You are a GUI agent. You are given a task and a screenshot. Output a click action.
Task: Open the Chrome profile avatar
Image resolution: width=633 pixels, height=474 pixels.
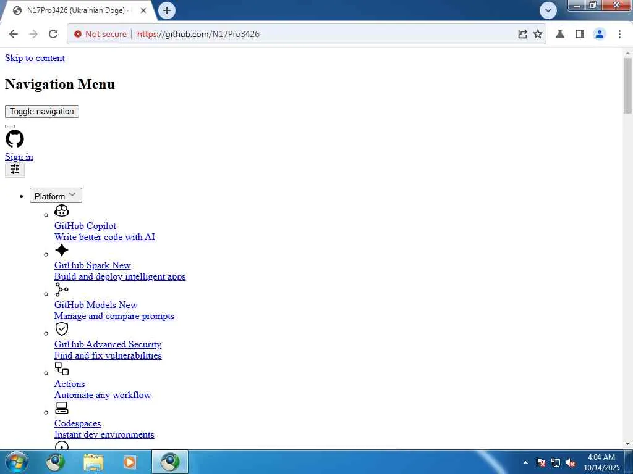coord(600,34)
